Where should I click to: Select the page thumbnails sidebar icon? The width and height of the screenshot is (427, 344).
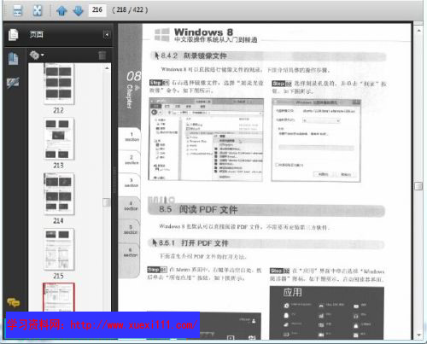pos(13,58)
